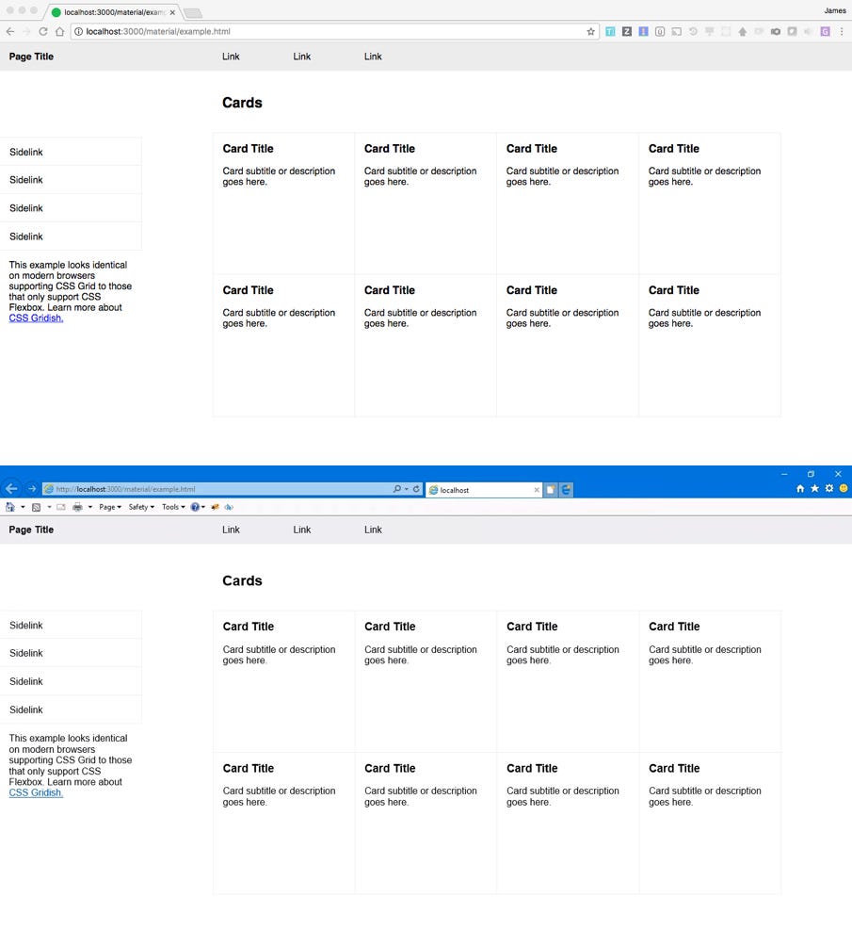Open Chrome's three-dot menu
Image resolution: width=852 pixels, height=946 pixels.
842,31
